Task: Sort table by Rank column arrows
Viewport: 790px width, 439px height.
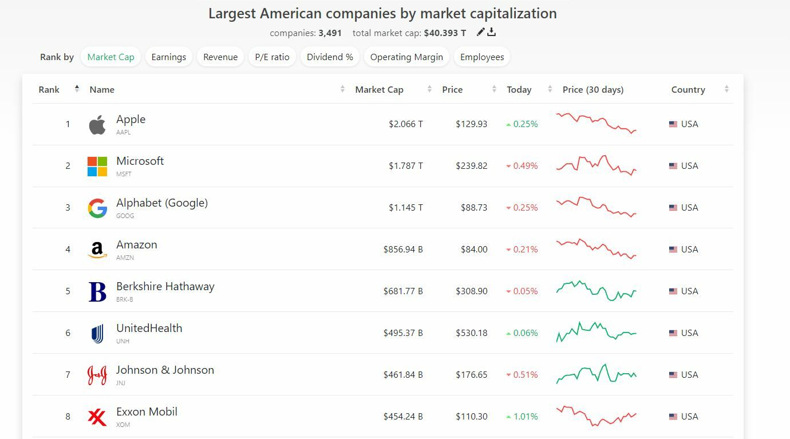Action: [77, 89]
